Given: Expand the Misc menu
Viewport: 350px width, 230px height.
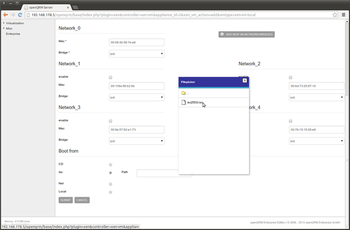Looking at the screenshot, I should tap(9, 29).
